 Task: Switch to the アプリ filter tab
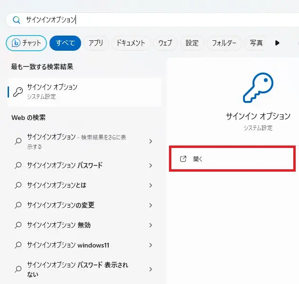pyautogui.click(x=96, y=43)
